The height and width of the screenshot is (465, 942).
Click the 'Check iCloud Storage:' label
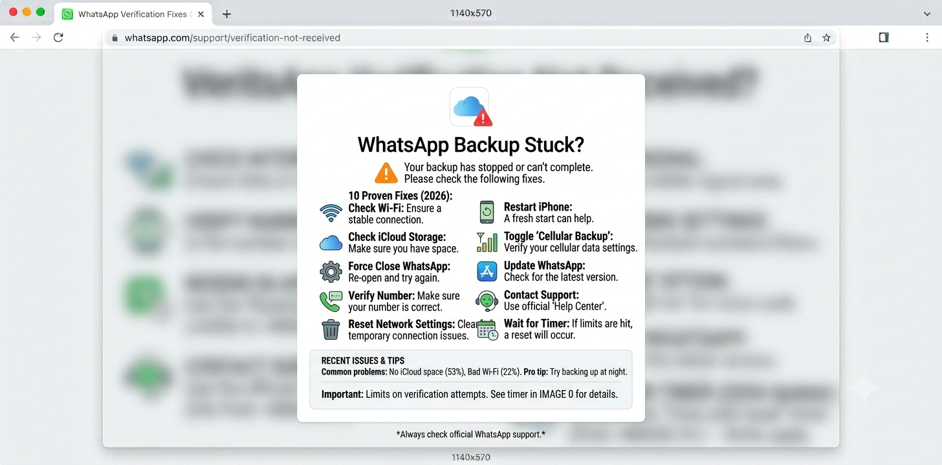click(x=397, y=237)
